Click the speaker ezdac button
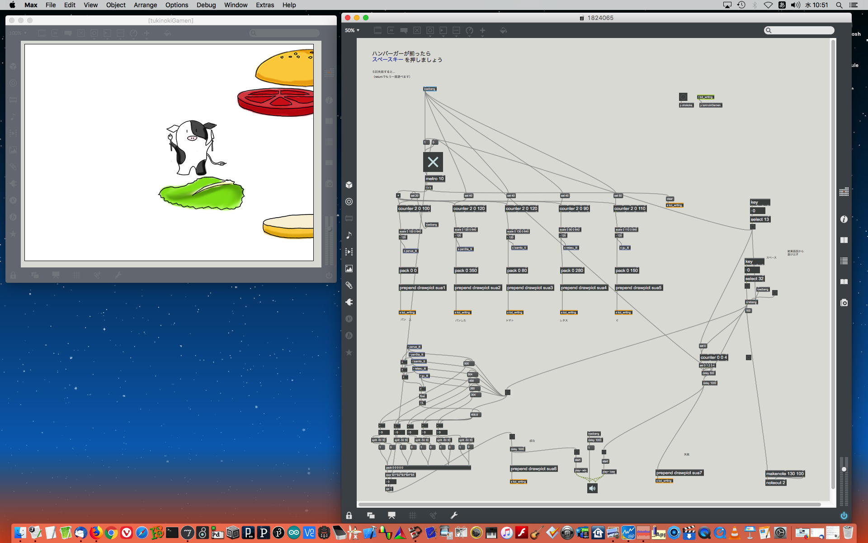This screenshot has height=543, width=868. (x=592, y=488)
